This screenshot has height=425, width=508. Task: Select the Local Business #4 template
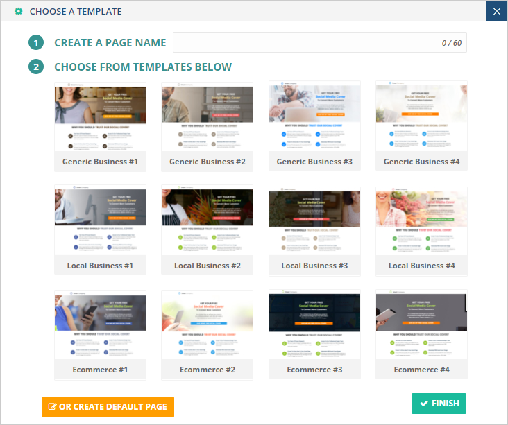click(x=421, y=221)
